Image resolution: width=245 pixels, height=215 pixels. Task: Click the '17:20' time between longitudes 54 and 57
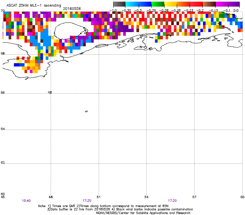tap(172, 201)
